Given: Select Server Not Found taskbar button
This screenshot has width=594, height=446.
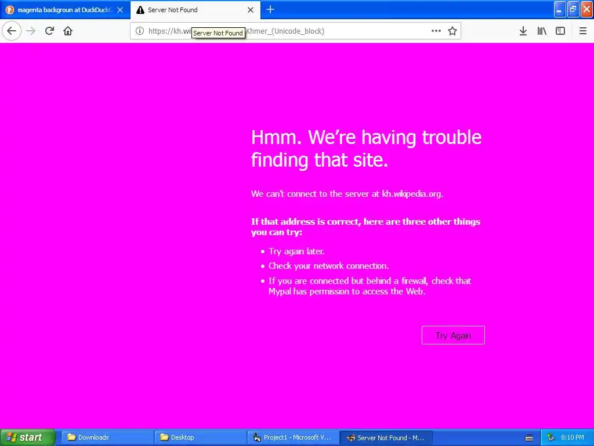Looking at the screenshot, I should (386, 438).
